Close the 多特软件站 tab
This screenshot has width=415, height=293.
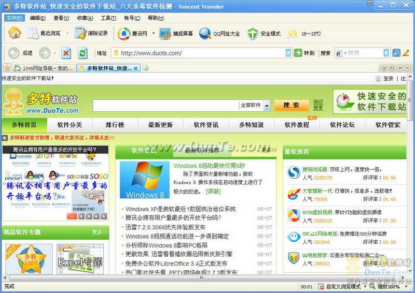coord(136,68)
